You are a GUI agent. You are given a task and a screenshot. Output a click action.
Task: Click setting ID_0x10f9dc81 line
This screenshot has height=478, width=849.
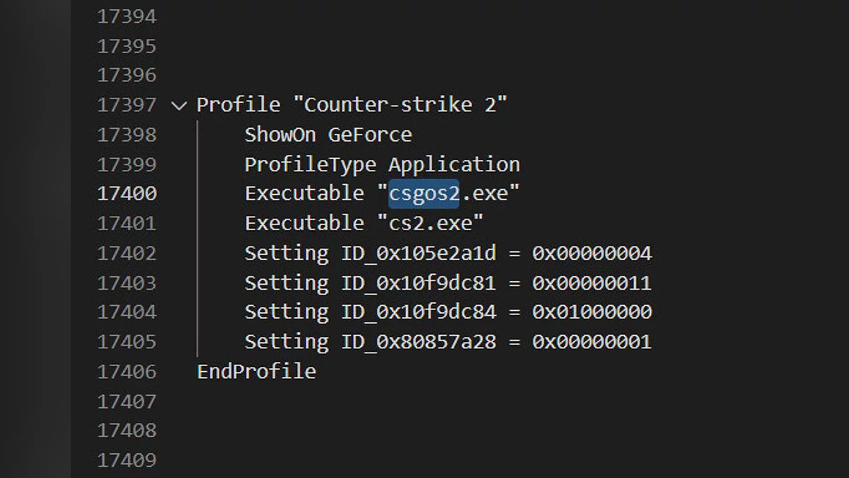pos(447,283)
